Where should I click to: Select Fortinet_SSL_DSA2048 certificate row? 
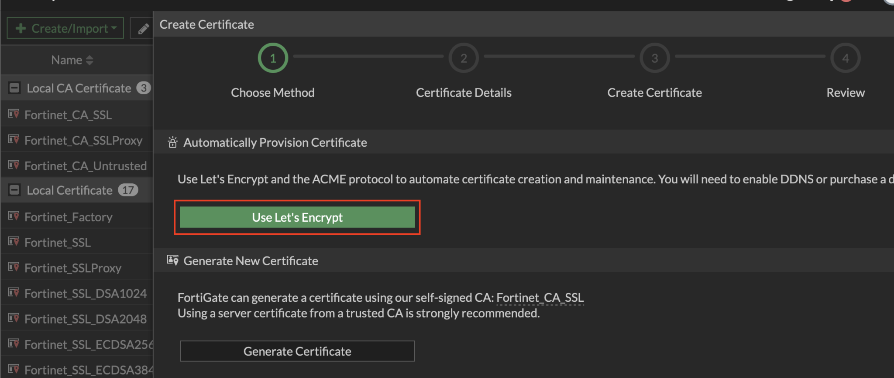(77, 318)
